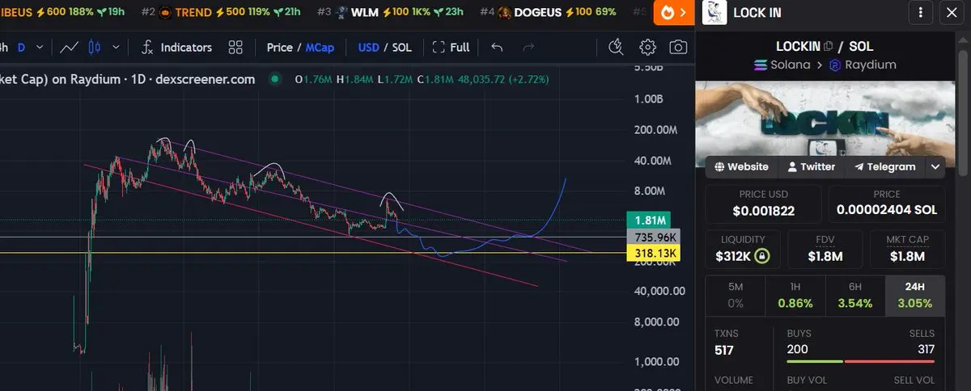Visit the token Website
This screenshot has width=971, height=391.
coord(741,166)
